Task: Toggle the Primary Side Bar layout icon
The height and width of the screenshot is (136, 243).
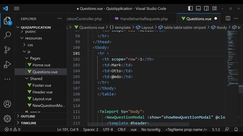Action: pos(190,8)
